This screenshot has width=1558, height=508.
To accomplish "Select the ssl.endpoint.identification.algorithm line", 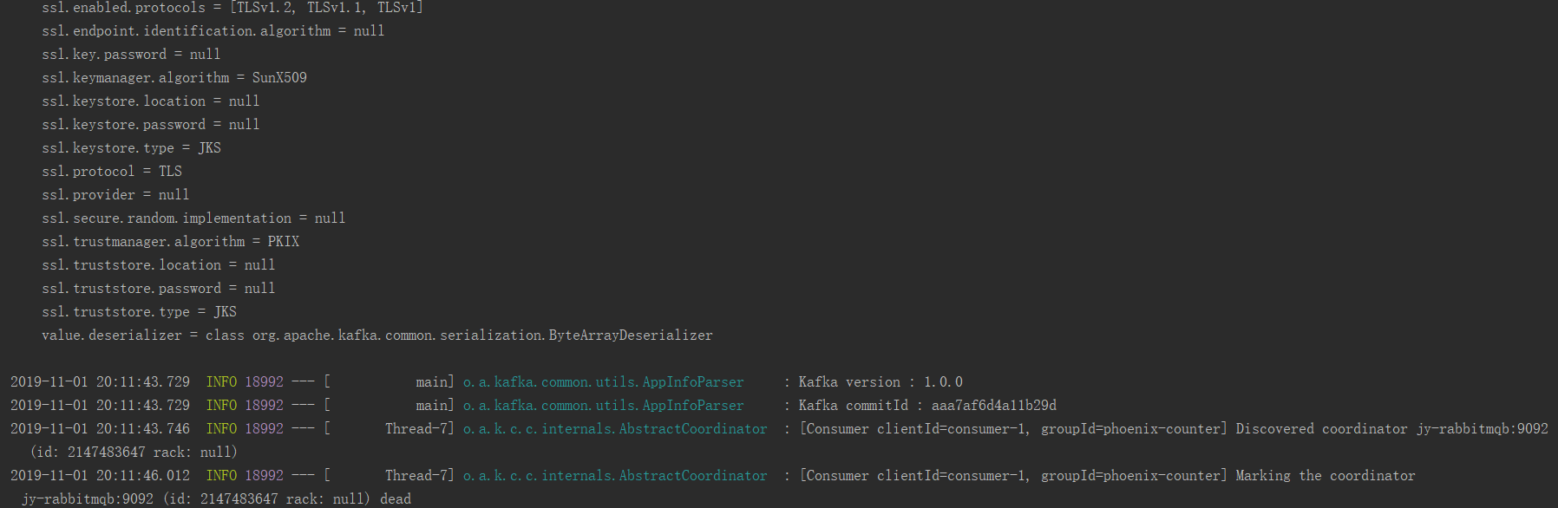I will tap(213, 31).
